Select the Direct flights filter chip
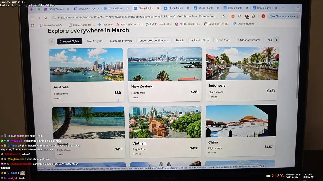323x181 pixels. (95, 41)
